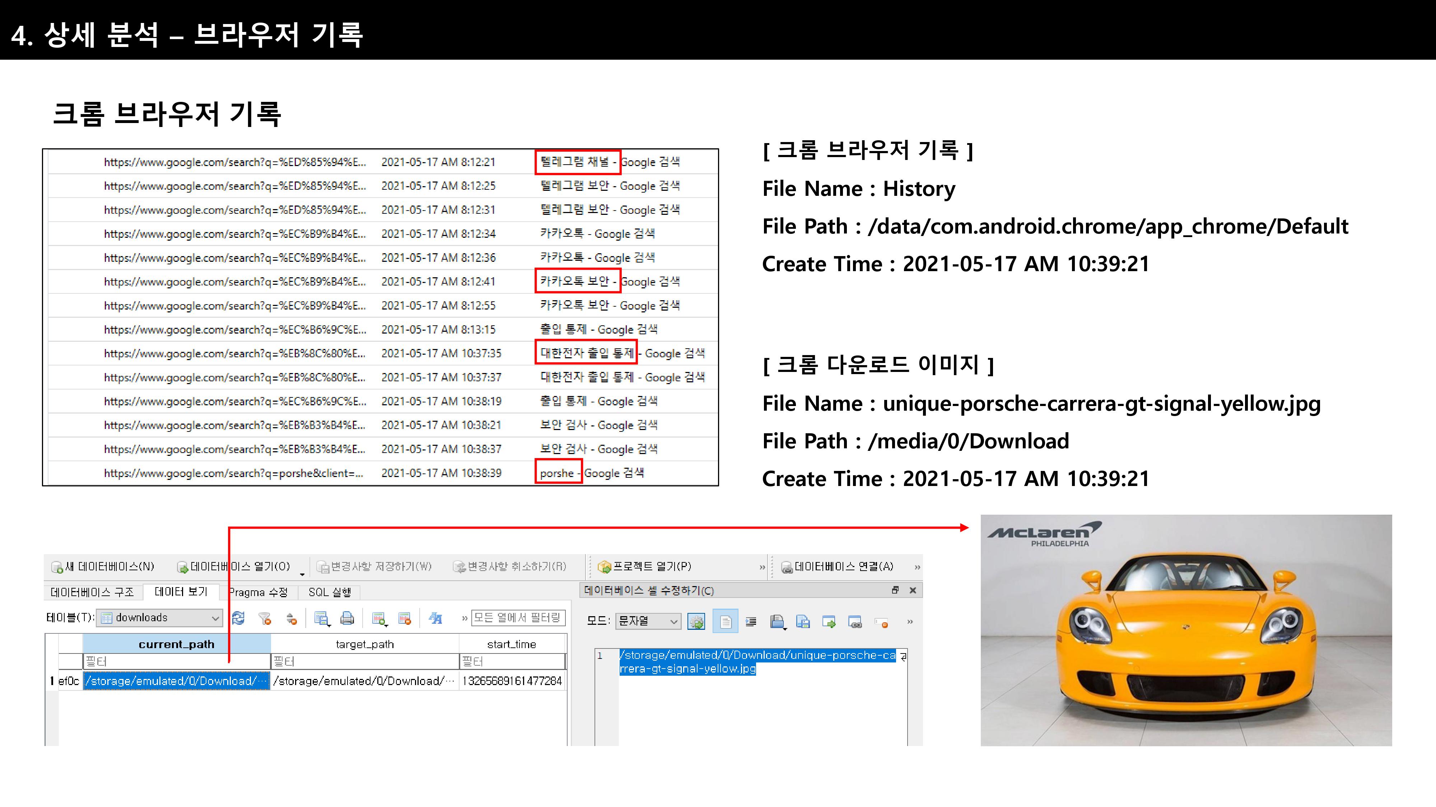Switch to the SQL 실행 tab
Screen dimensions: 1436x807
point(330,592)
